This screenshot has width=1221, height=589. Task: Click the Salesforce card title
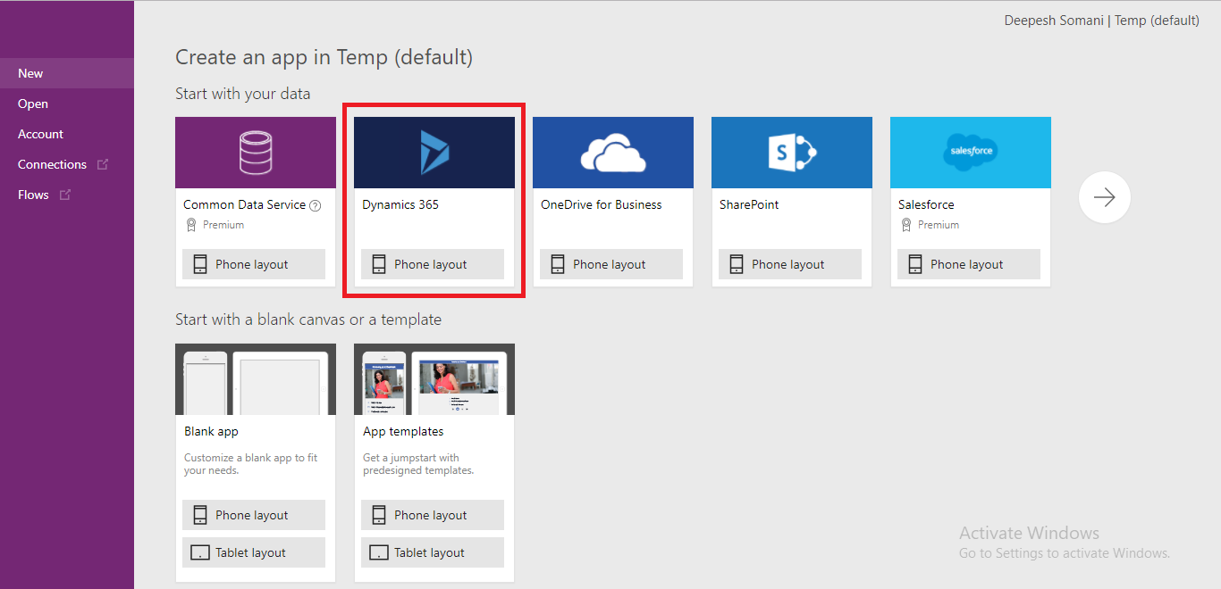(926, 205)
